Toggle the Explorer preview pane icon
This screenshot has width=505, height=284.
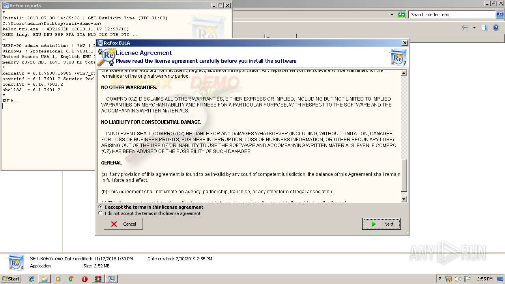point(485,28)
